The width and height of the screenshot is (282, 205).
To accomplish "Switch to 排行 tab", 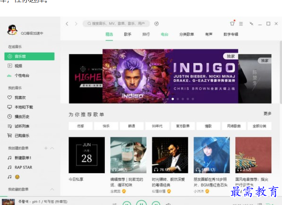I will click(x=146, y=34).
